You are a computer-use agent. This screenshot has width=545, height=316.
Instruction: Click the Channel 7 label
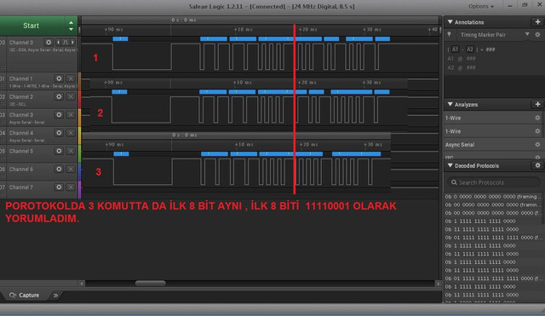(x=21, y=187)
